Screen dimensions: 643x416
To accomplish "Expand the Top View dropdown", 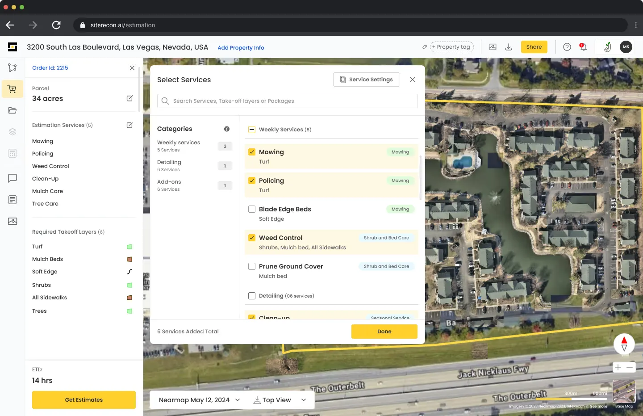I will point(280,400).
